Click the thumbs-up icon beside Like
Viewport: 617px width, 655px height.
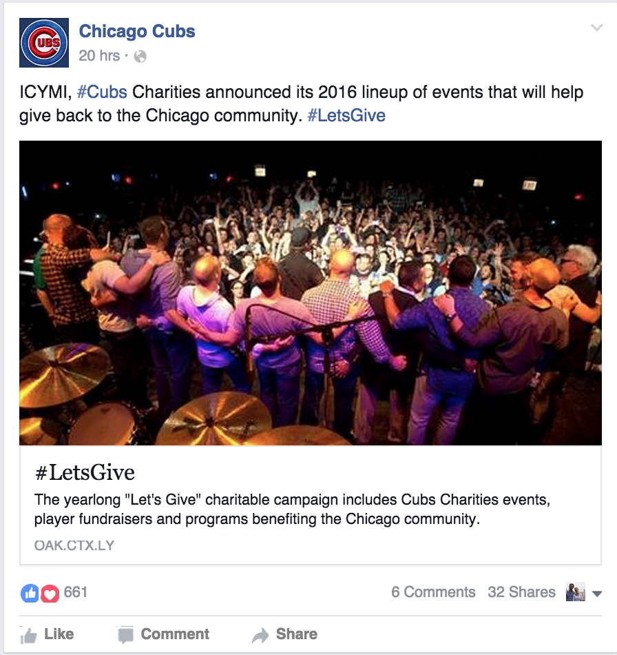(x=29, y=635)
